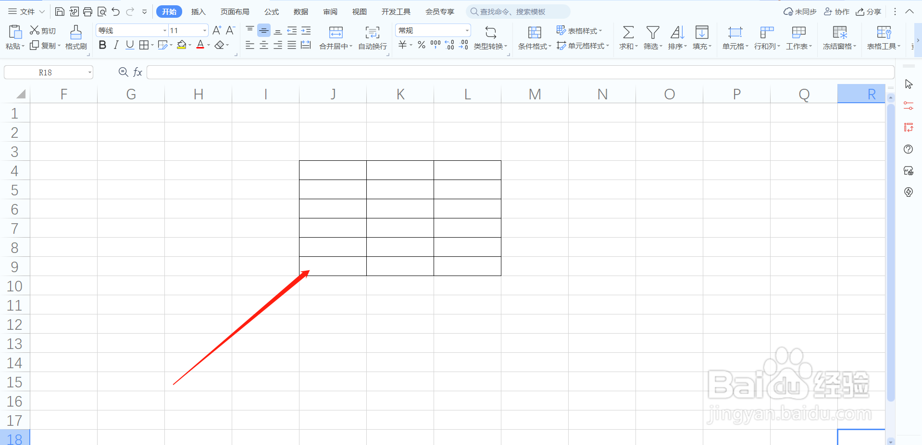Open Table Style (表格样式) dropdown
Viewport: 922px width, 445px height.
point(579,30)
